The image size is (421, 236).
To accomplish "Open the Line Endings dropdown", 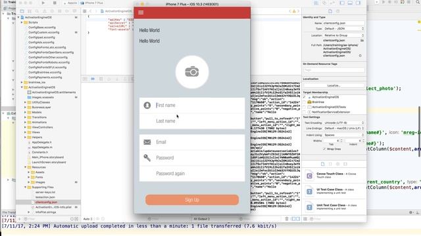I will (343, 128).
